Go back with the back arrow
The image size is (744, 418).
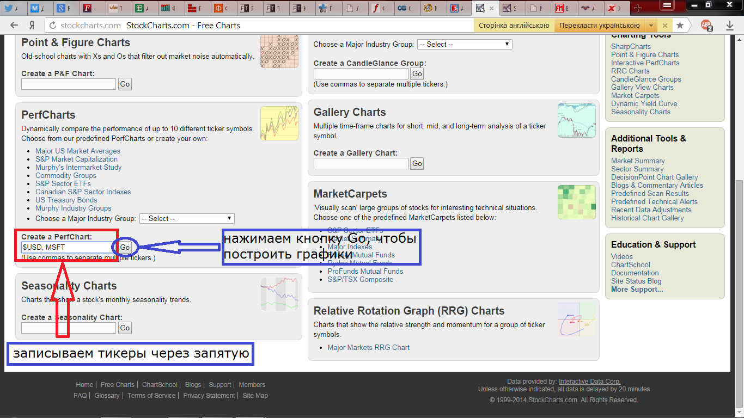[14, 25]
